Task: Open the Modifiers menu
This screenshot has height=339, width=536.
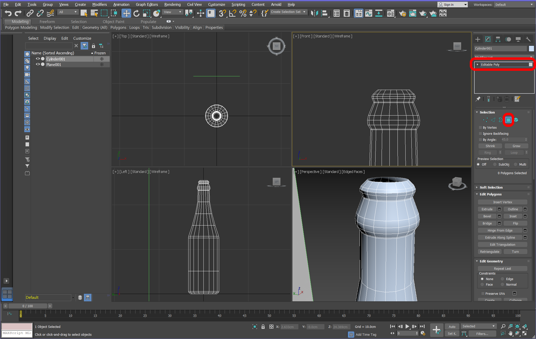Action: pos(99,5)
